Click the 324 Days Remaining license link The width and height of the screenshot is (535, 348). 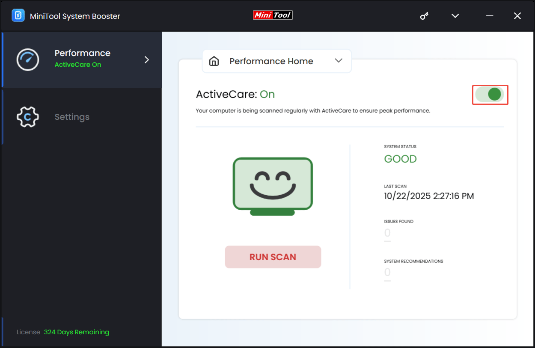tap(77, 332)
